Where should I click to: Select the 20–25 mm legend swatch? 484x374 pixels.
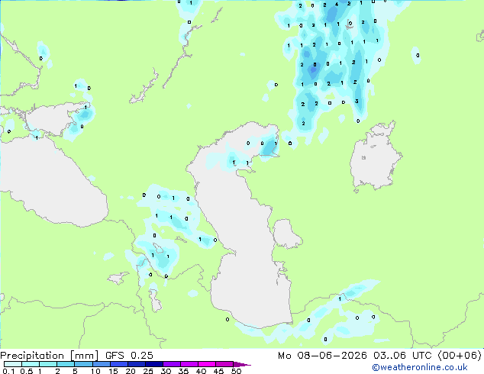coord(136,364)
